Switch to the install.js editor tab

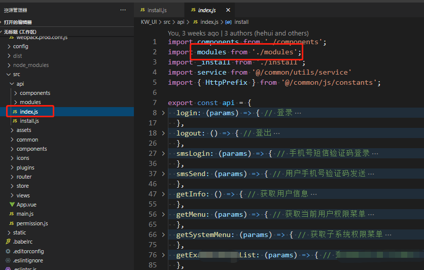[157, 10]
